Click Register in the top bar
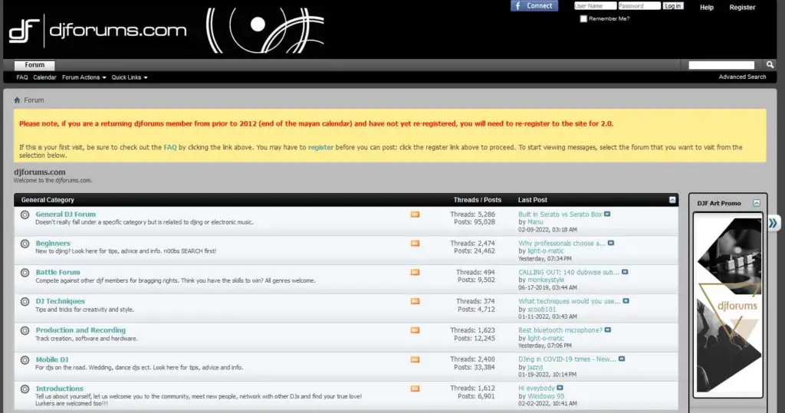The image size is (785, 413). coord(742,8)
